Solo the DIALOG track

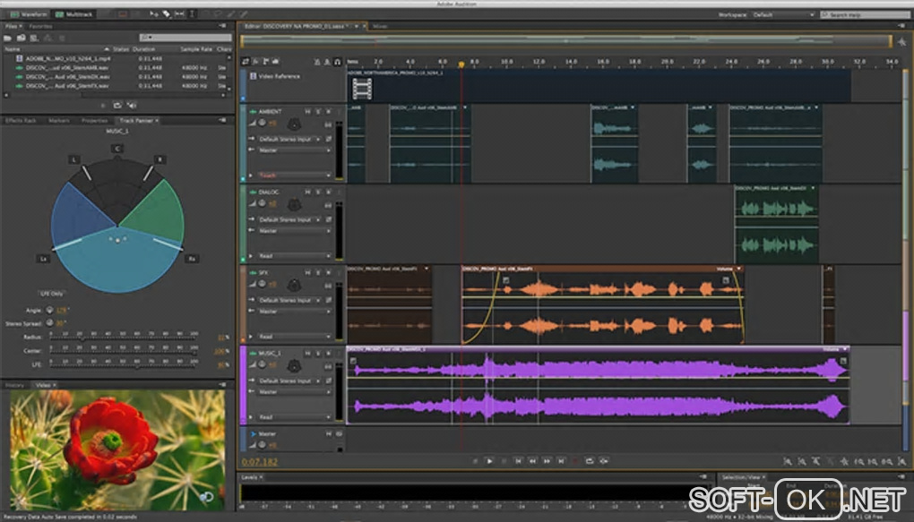click(x=316, y=193)
